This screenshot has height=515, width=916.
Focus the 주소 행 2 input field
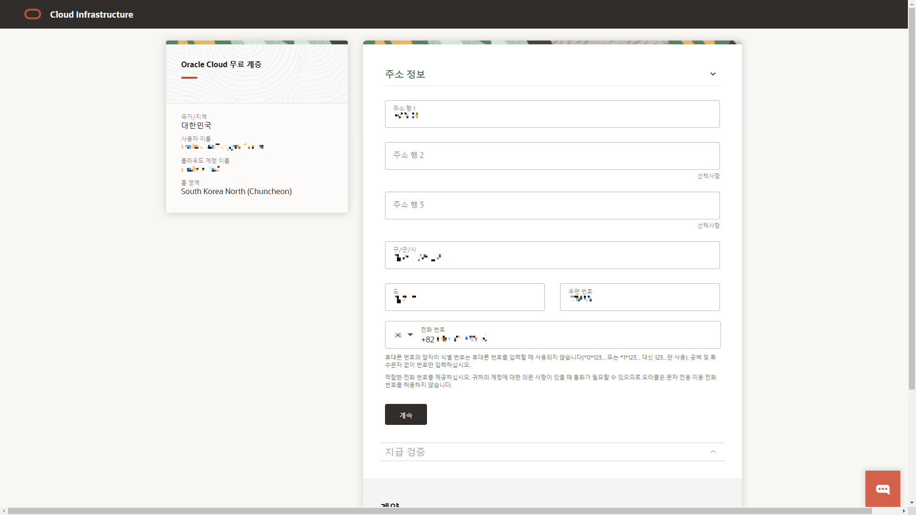tap(552, 156)
